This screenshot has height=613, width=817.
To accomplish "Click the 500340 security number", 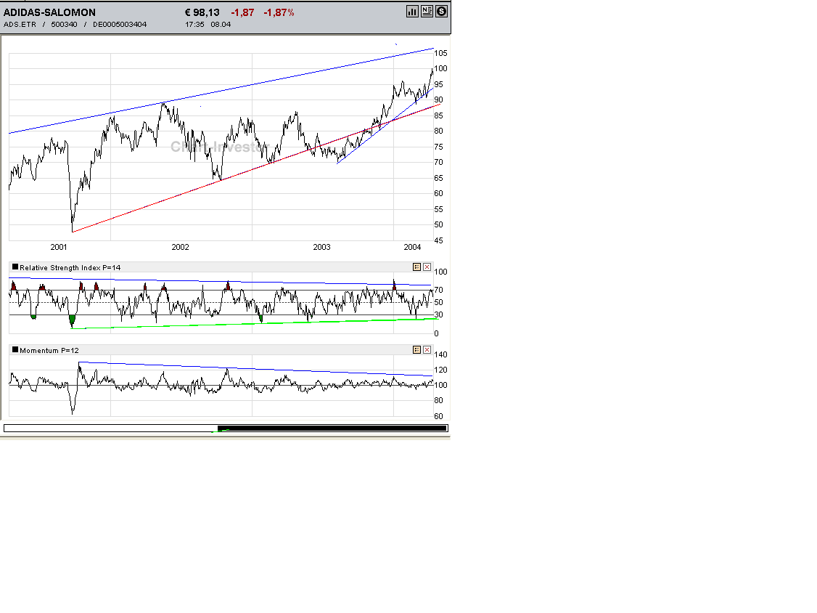I will [64, 25].
